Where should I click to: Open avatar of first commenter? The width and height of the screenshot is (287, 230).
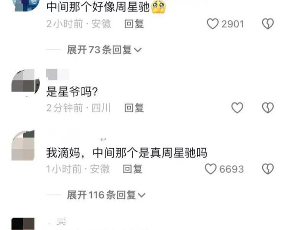tap(26, 6)
